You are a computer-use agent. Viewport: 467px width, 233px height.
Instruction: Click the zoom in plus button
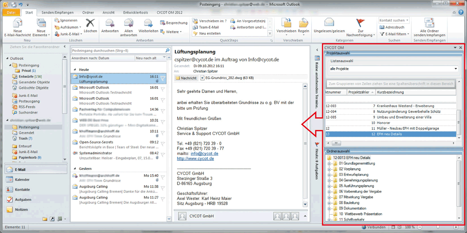pyautogui.click(x=456, y=227)
